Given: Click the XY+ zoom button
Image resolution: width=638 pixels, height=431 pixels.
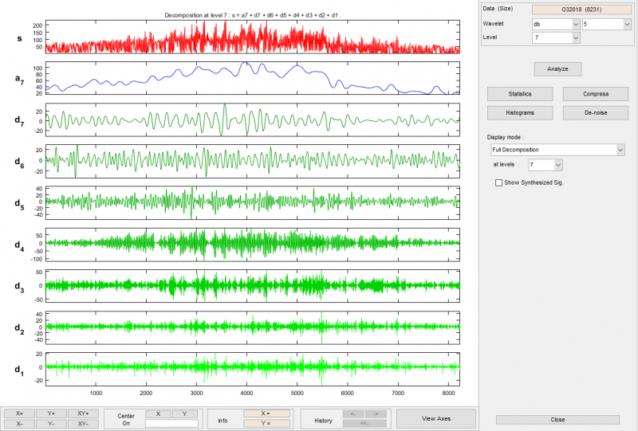Looking at the screenshot, I should tap(83, 413).
